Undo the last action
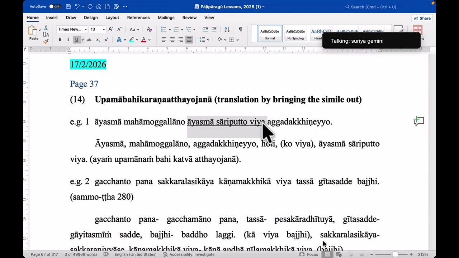The image size is (459, 258). click(77, 6)
